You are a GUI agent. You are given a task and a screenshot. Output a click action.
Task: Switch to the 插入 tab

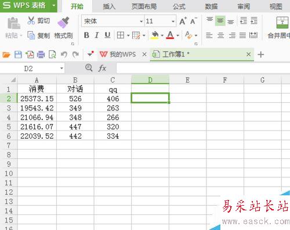[x=109, y=6]
